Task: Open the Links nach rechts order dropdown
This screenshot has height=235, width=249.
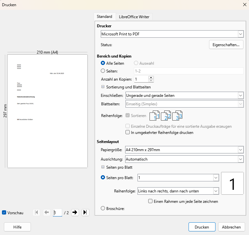Action: click(x=178, y=191)
